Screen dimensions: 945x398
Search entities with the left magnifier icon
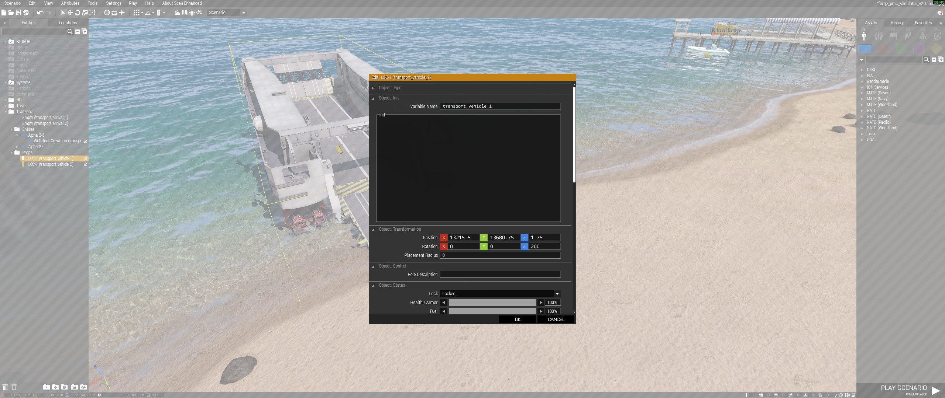pyautogui.click(x=70, y=32)
